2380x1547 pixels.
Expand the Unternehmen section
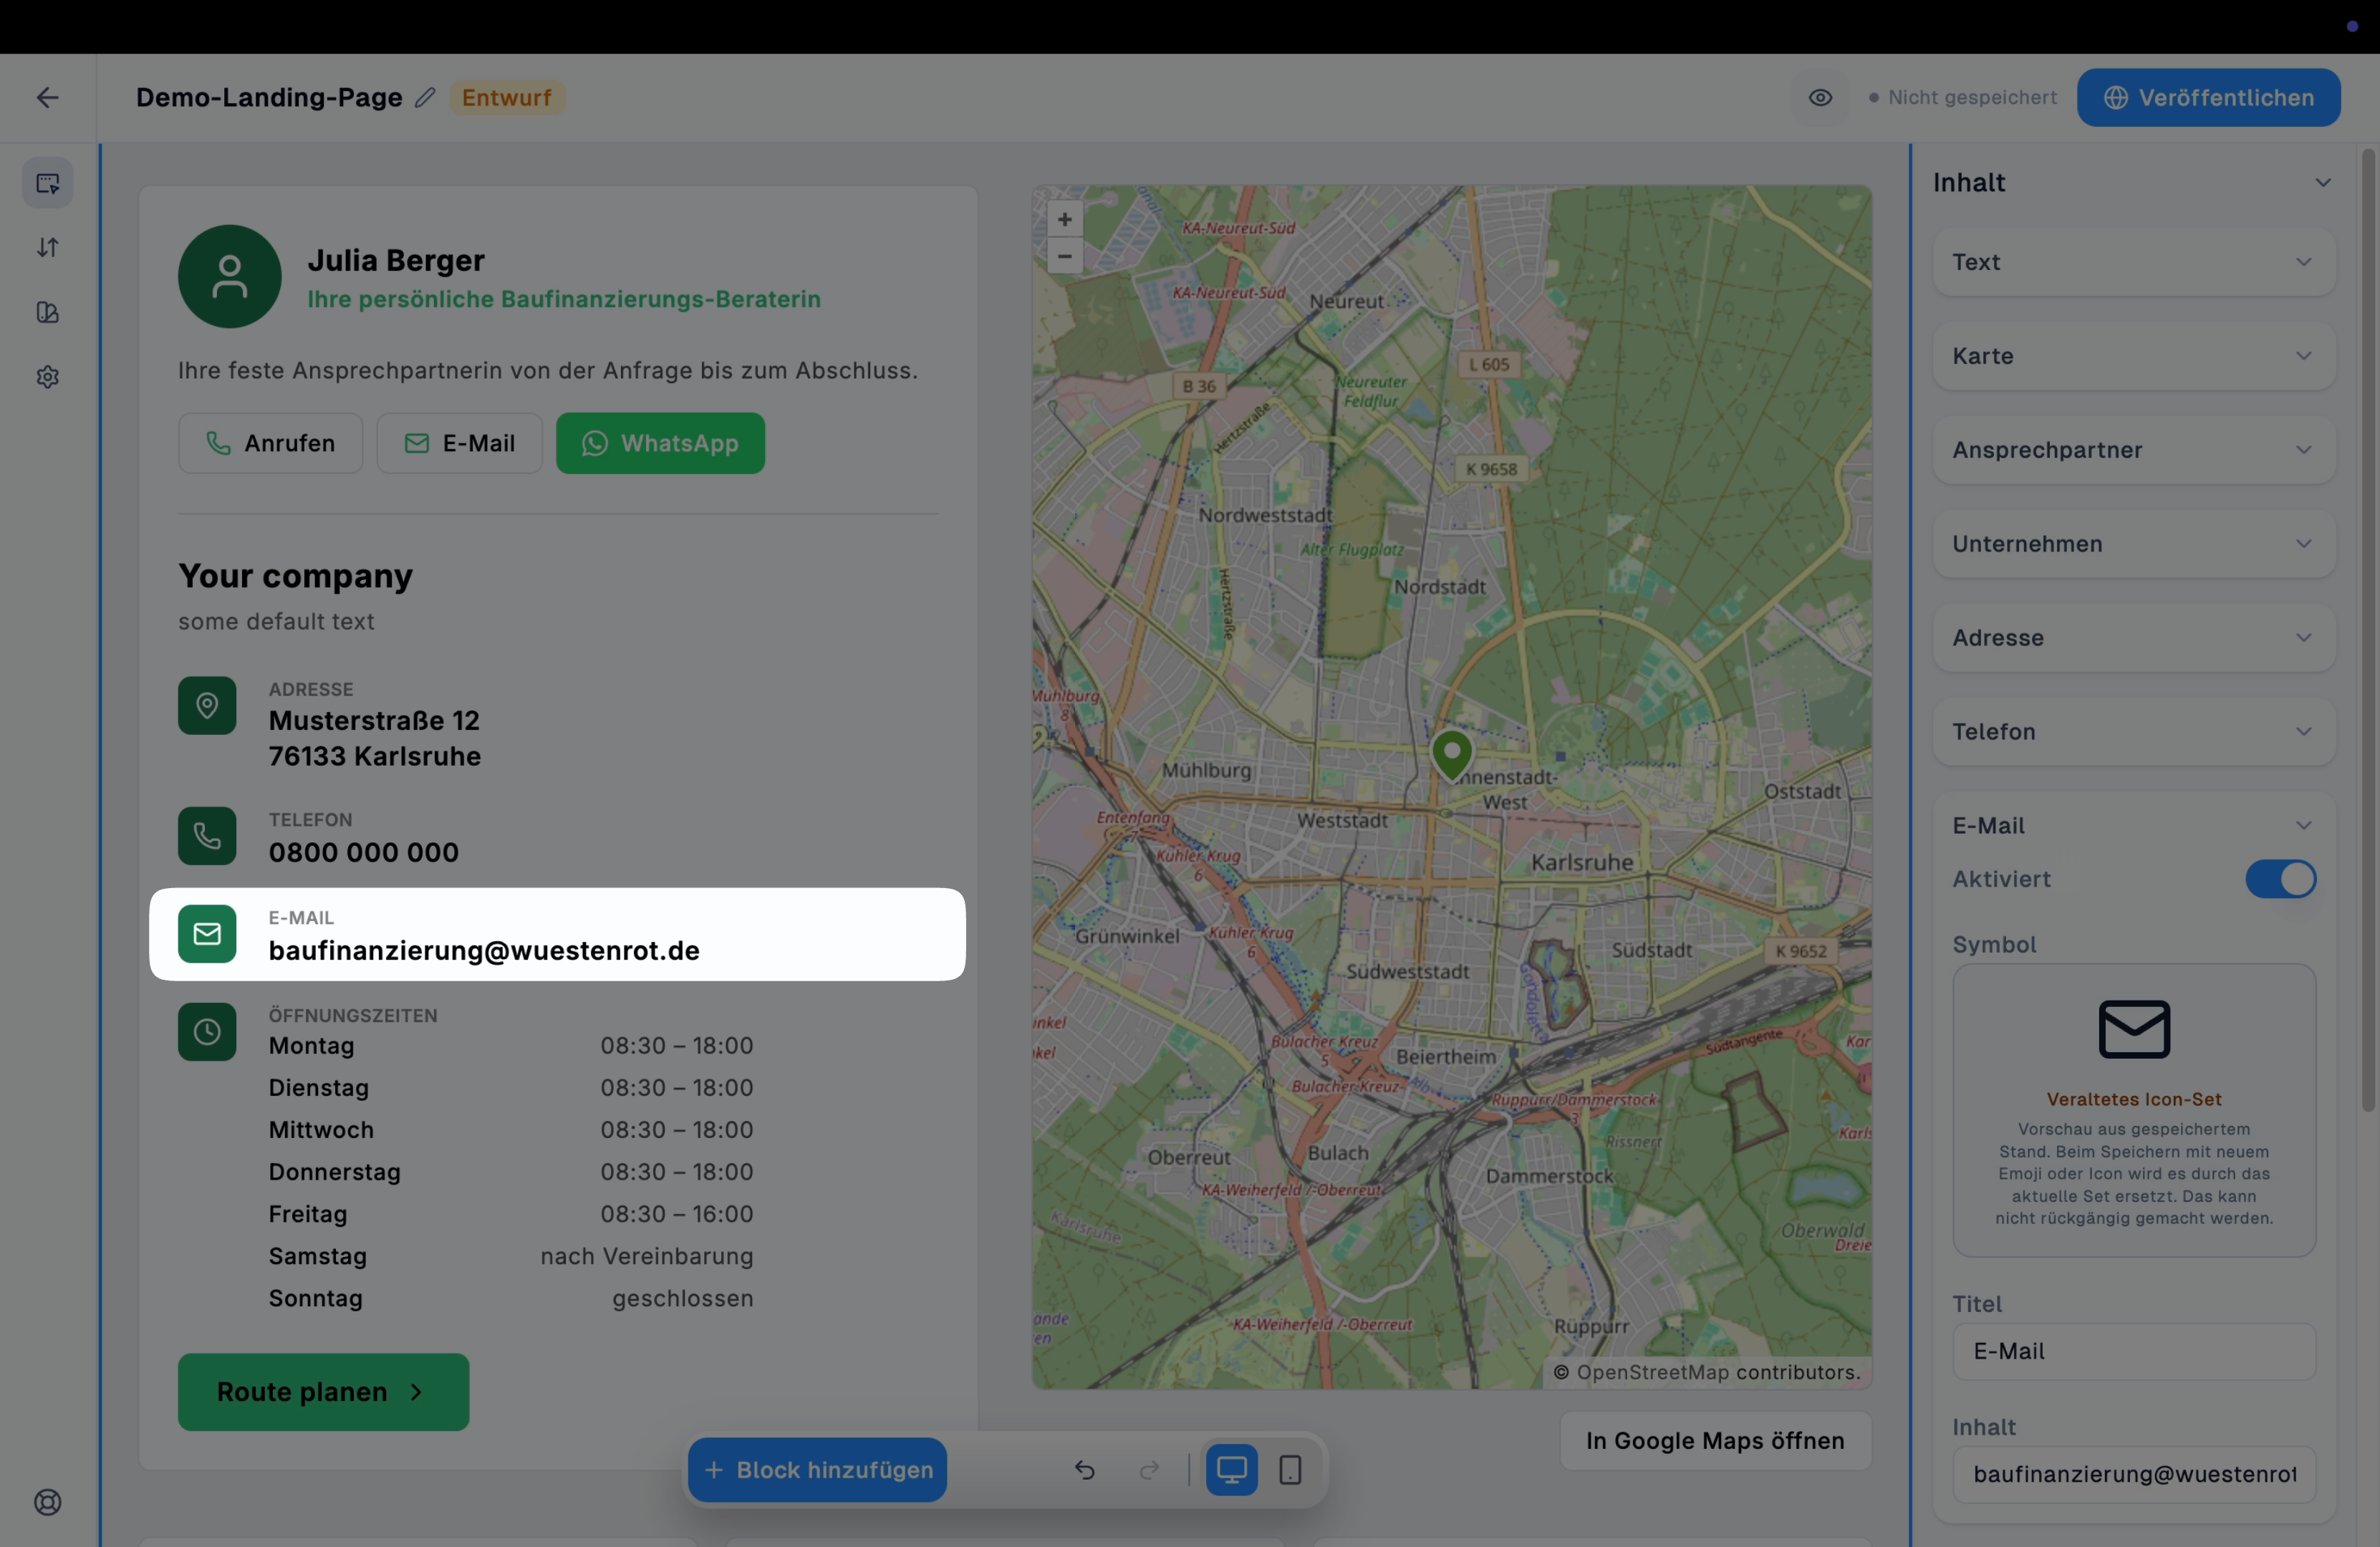(2133, 544)
